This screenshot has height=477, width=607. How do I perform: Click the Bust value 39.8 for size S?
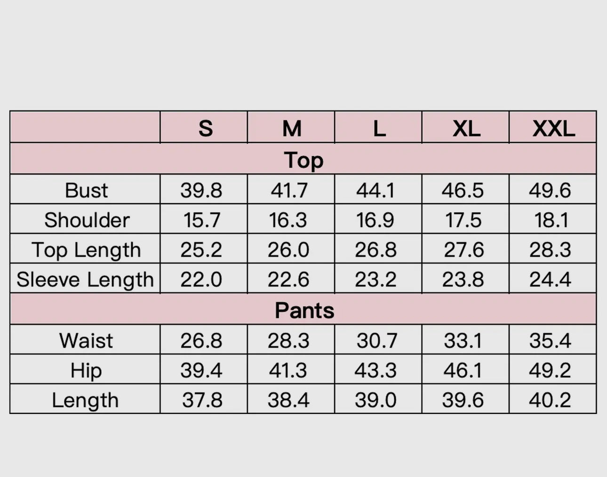[201, 191]
